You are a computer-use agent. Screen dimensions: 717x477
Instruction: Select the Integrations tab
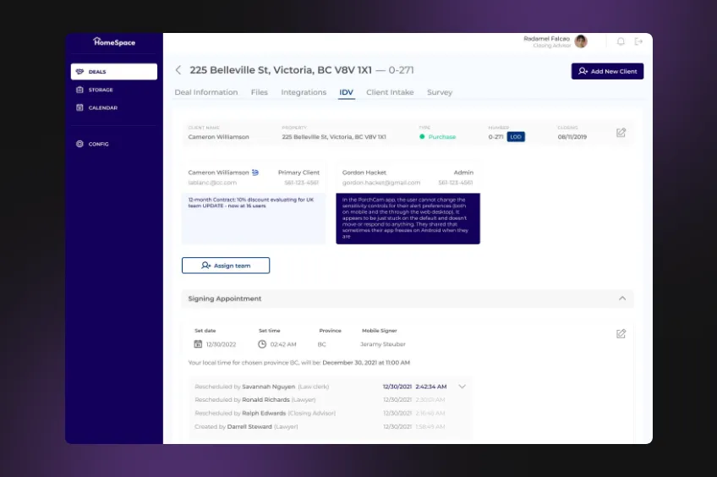click(304, 92)
